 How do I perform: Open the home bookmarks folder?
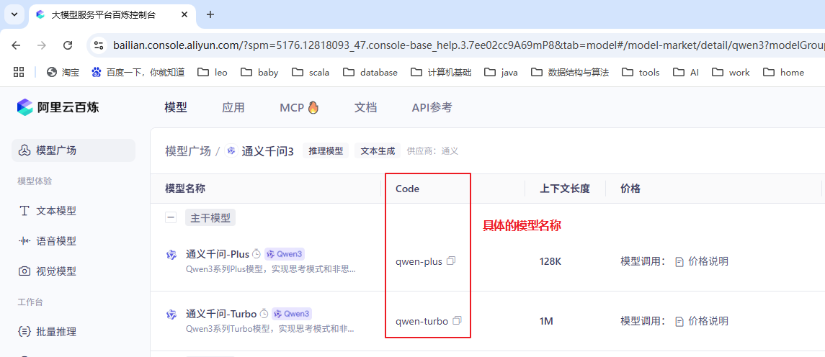(783, 73)
